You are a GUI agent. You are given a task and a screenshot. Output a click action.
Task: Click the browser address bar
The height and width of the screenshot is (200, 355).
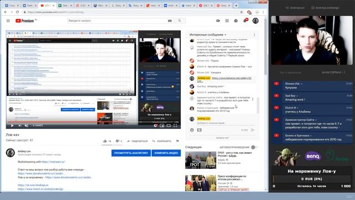(130, 12)
